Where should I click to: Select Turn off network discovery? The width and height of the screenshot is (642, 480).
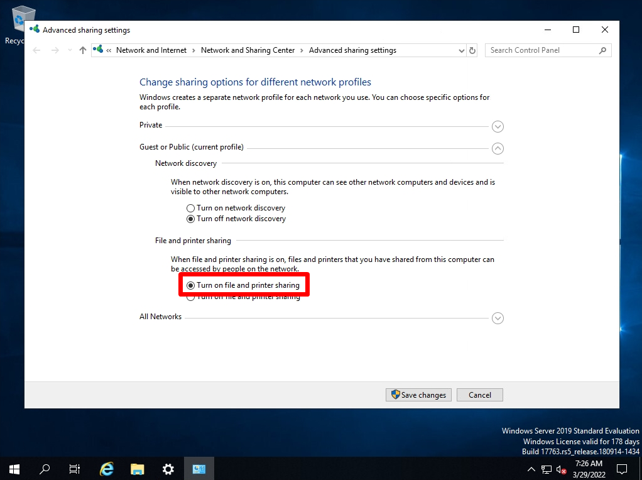[190, 219]
